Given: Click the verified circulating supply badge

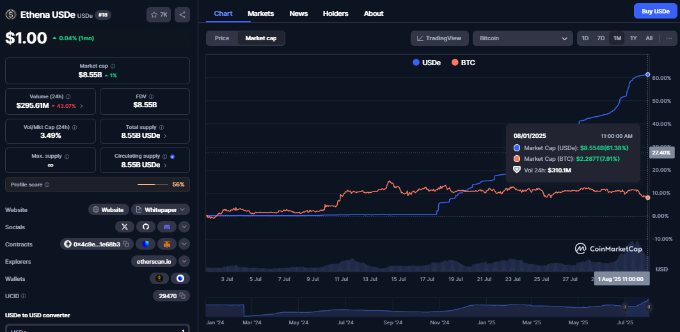Looking at the screenshot, I should 173,156.
